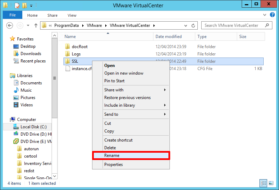Select the docRoot folder icon
Viewport: 279px width, 190px height.
point(67,47)
